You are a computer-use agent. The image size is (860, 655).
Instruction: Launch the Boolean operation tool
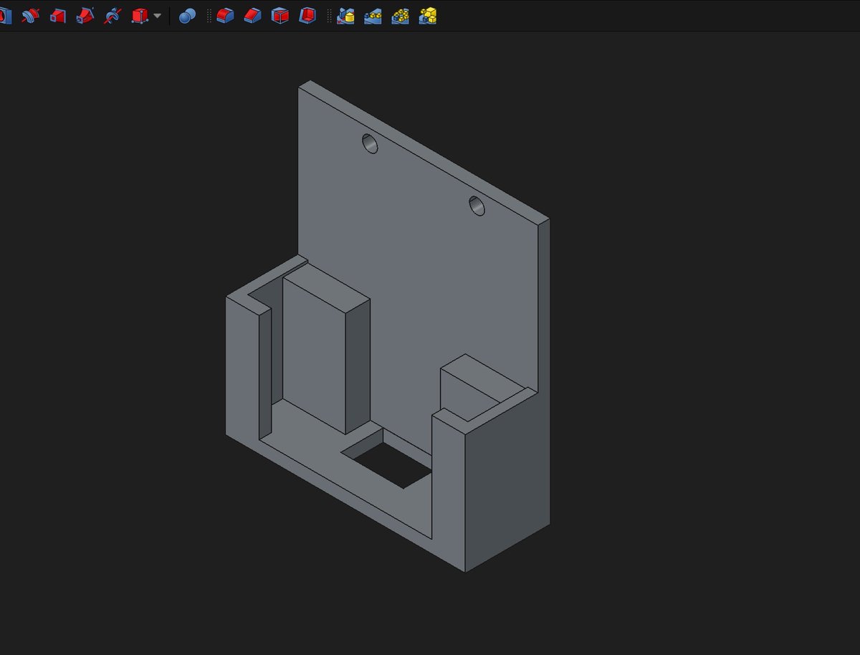187,15
